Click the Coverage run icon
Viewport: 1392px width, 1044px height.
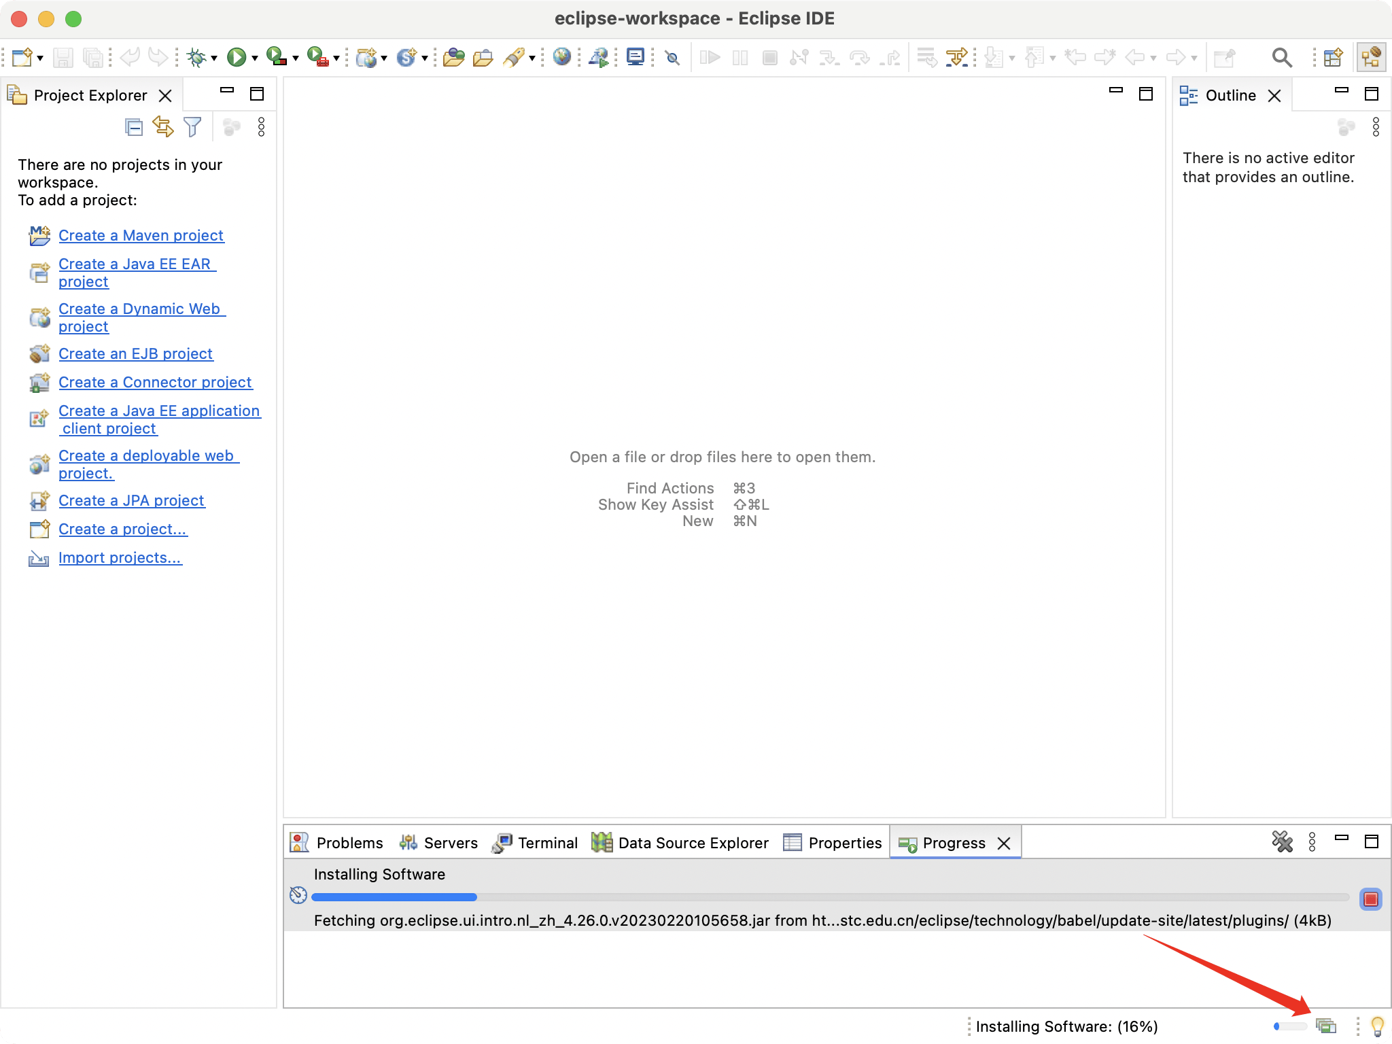click(276, 57)
